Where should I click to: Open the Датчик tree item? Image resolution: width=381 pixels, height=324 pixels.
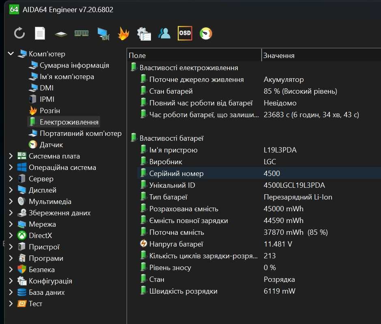pos(46,144)
